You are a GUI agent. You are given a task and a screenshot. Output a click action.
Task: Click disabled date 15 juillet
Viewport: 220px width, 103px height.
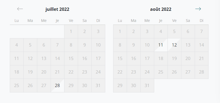pyautogui.click(x=71, y=58)
